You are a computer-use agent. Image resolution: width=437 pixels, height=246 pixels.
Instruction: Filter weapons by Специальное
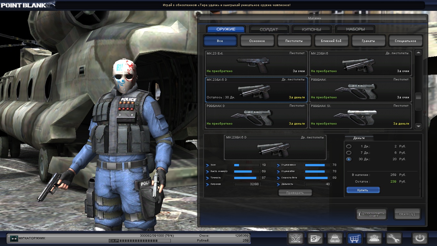point(406,41)
